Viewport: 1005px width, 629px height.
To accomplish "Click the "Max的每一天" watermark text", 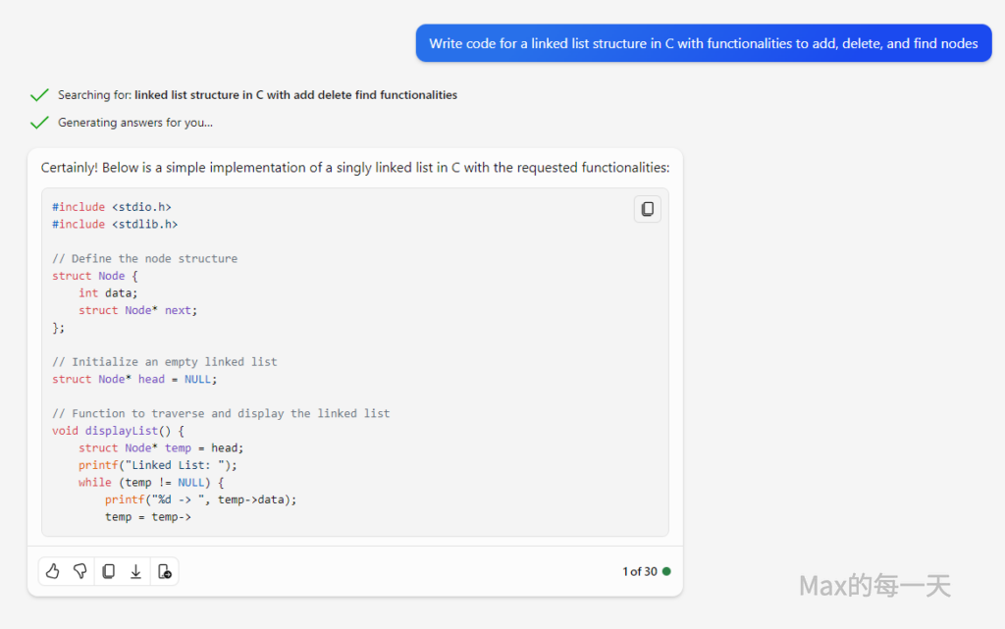I will pos(874,587).
